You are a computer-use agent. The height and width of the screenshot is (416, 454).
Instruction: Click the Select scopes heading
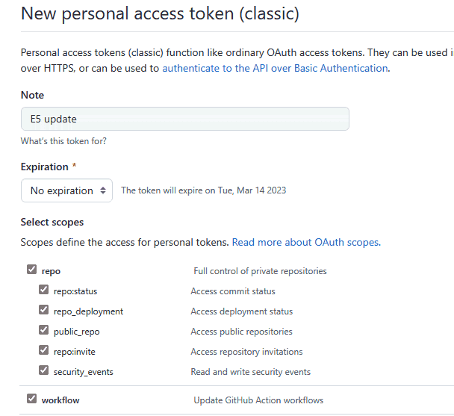(52, 222)
